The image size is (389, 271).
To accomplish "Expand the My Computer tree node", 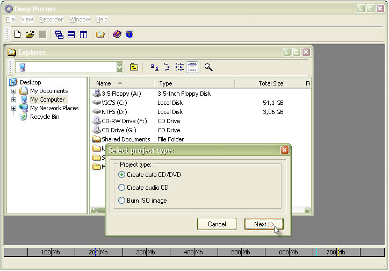I will tap(13, 100).
